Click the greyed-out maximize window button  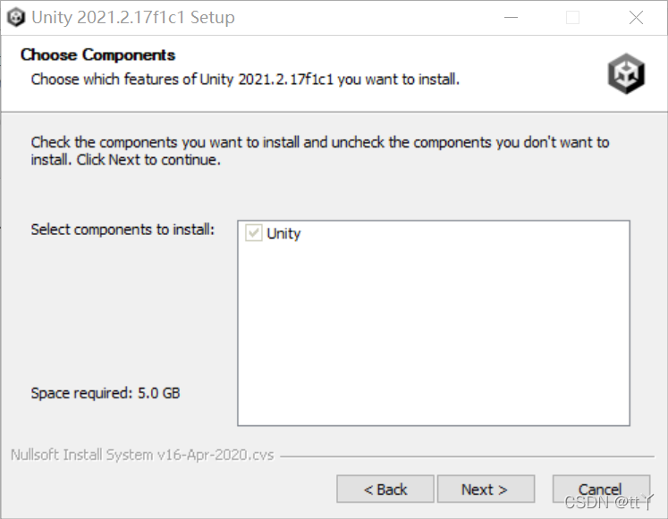(x=572, y=18)
